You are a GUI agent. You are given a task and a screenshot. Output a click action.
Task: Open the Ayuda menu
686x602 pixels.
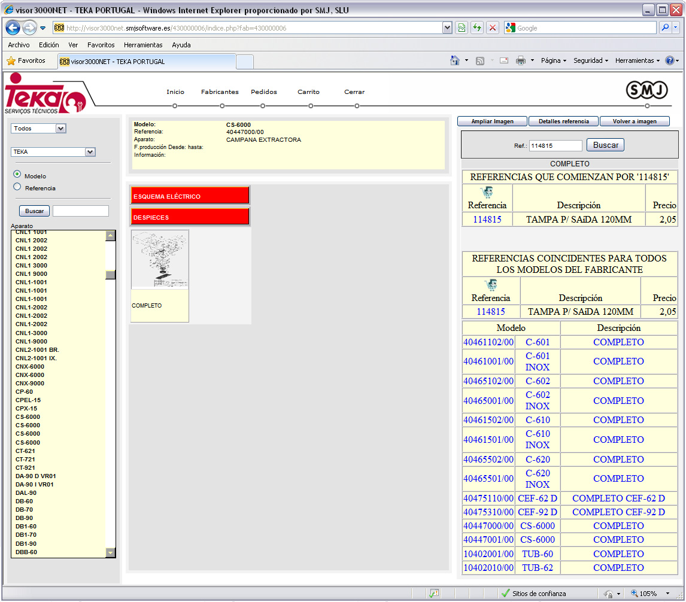click(x=181, y=45)
